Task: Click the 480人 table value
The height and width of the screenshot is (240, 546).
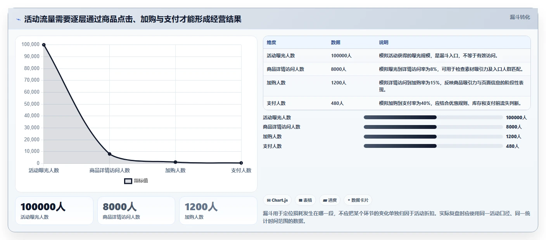Action: click(x=337, y=103)
